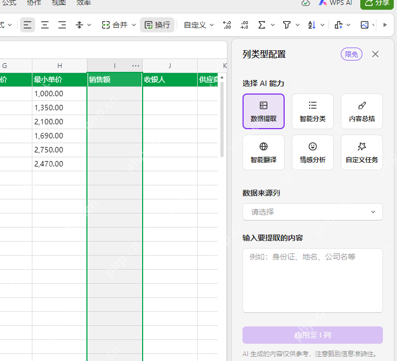The height and width of the screenshot is (361, 397).
Task: Increase decimal places icon
Action: (227, 25)
